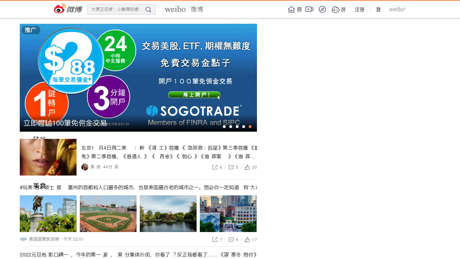Select the second carousel dot
The height and width of the screenshot is (259, 460).
click(231, 127)
